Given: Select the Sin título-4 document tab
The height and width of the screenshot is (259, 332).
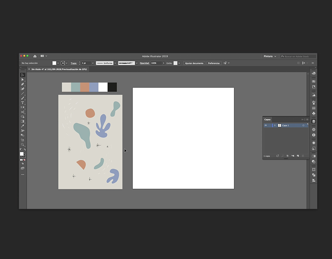Looking at the screenshot, I should point(59,69).
